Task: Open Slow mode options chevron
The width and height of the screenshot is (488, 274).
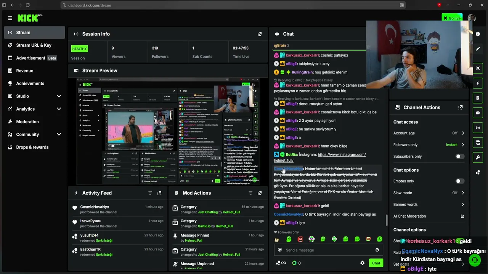Action: 463,193
